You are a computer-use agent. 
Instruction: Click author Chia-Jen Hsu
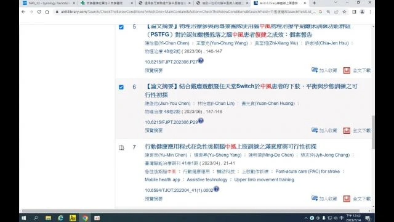point(327,43)
